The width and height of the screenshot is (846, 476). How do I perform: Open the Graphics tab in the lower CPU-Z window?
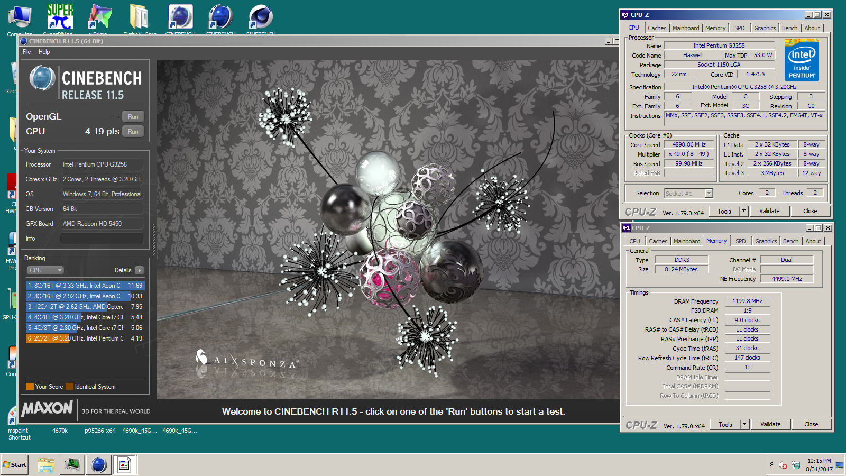click(x=766, y=241)
